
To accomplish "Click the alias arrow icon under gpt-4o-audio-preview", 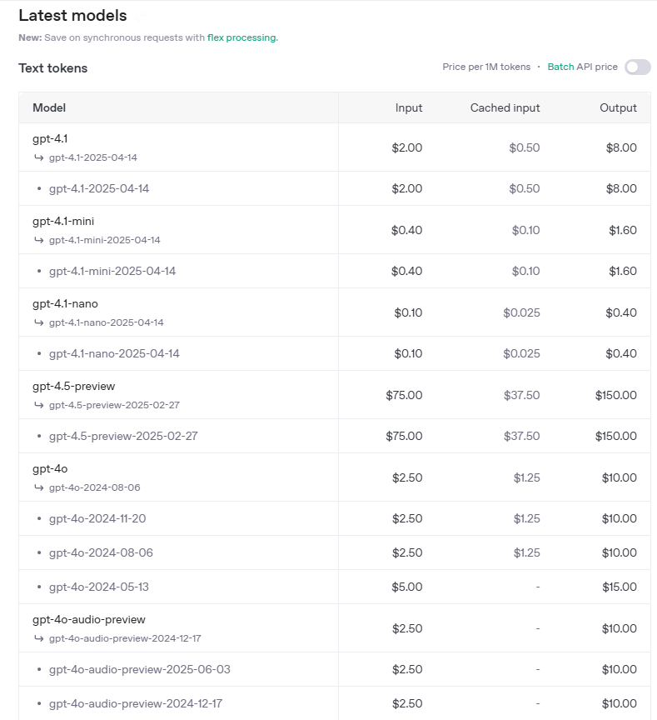I will [x=39, y=638].
